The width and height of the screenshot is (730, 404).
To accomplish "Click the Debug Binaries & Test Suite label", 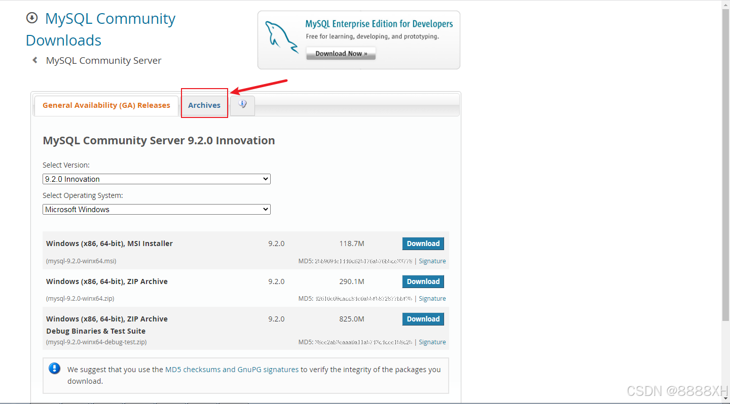I will [x=96, y=331].
